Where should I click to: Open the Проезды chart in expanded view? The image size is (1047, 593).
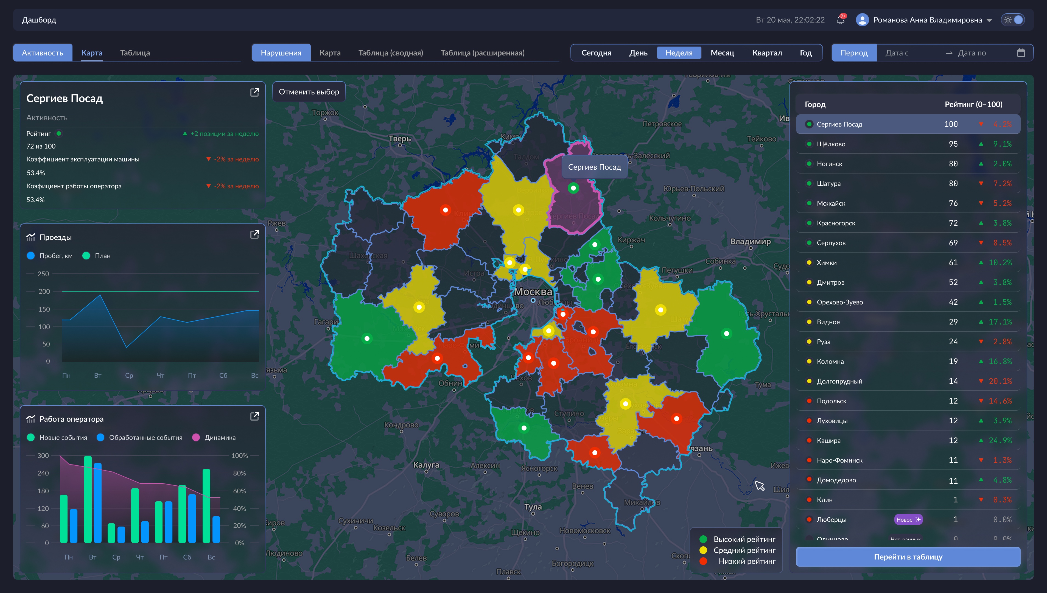(254, 234)
